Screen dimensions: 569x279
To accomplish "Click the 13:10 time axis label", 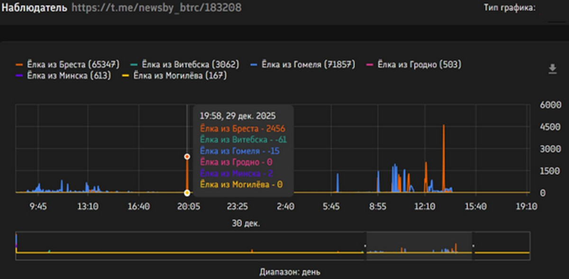I will click(x=88, y=206).
